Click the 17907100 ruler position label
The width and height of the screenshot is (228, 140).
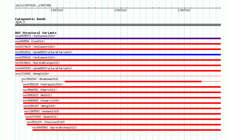(x=57, y=10)
